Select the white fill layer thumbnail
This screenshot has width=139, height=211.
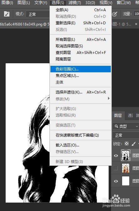pyautogui.click(x=126, y=181)
